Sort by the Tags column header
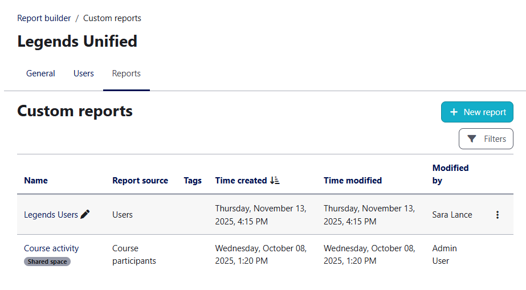Viewport: 526px width, 290px height. click(193, 181)
